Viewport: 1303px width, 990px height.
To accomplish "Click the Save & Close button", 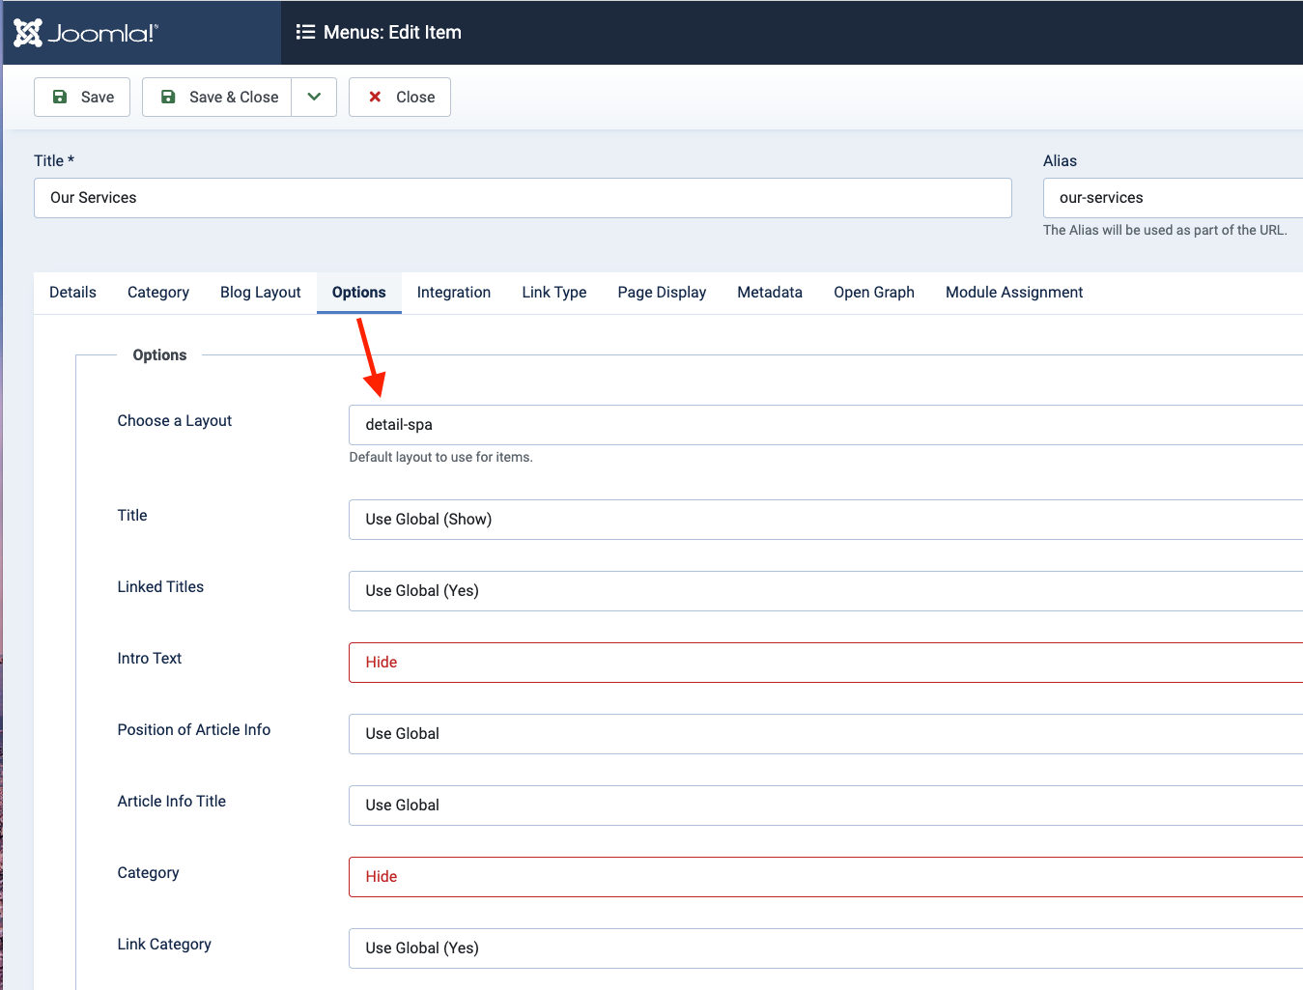I will coord(217,97).
